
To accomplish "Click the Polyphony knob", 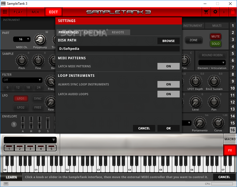I will click(x=40, y=40).
